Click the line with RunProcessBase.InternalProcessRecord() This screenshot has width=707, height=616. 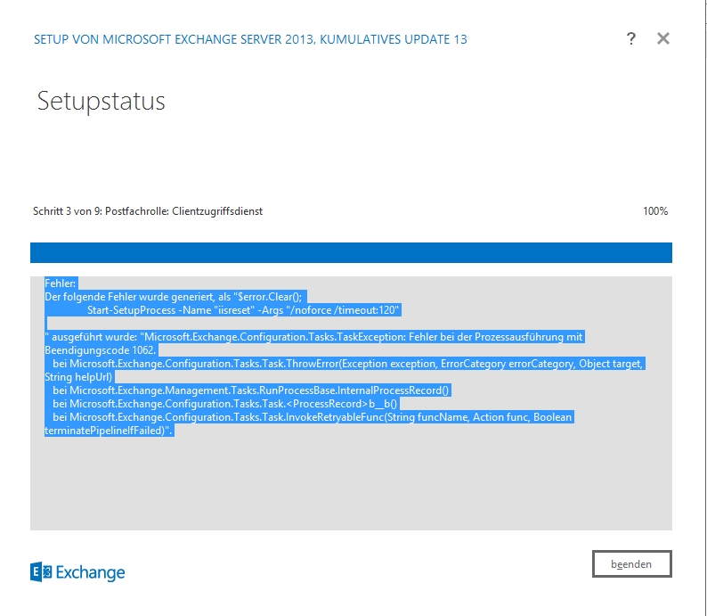251,390
